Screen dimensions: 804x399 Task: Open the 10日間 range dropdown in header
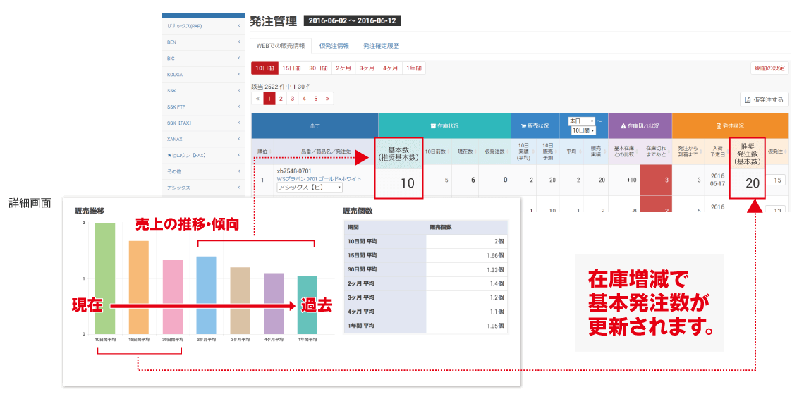(x=583, y=131)
